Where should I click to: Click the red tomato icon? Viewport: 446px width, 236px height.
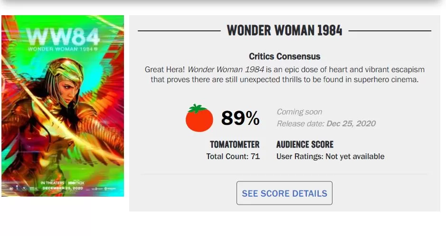click(x=199, y=118)
